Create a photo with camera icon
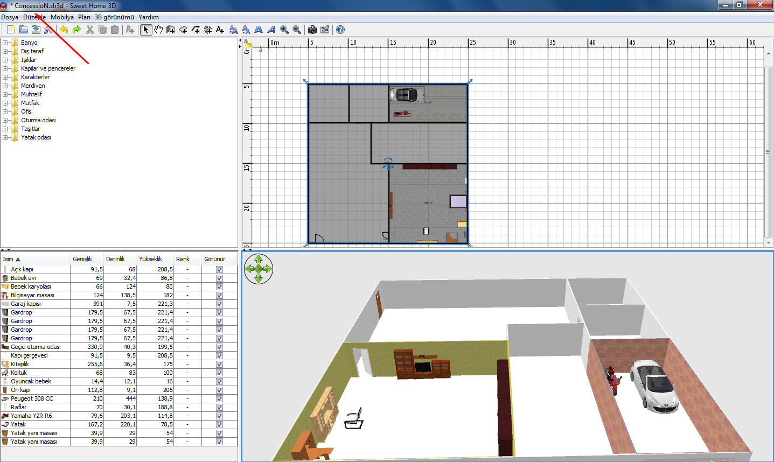This screenshot has height=462, width=774. point(312,30)
